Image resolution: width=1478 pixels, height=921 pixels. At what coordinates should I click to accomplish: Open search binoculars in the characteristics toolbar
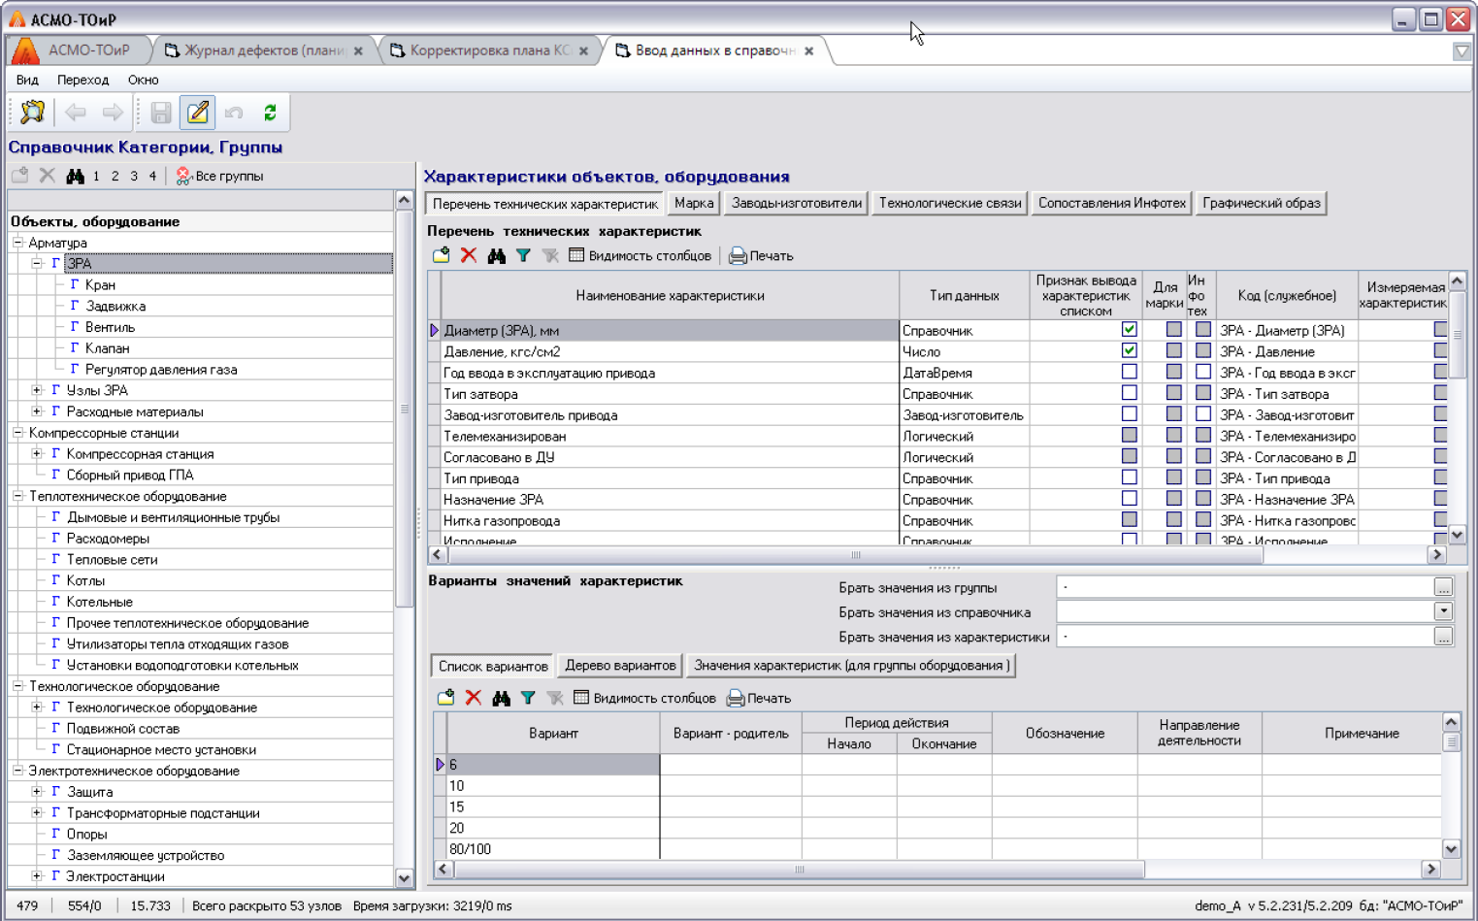(496, 255)
